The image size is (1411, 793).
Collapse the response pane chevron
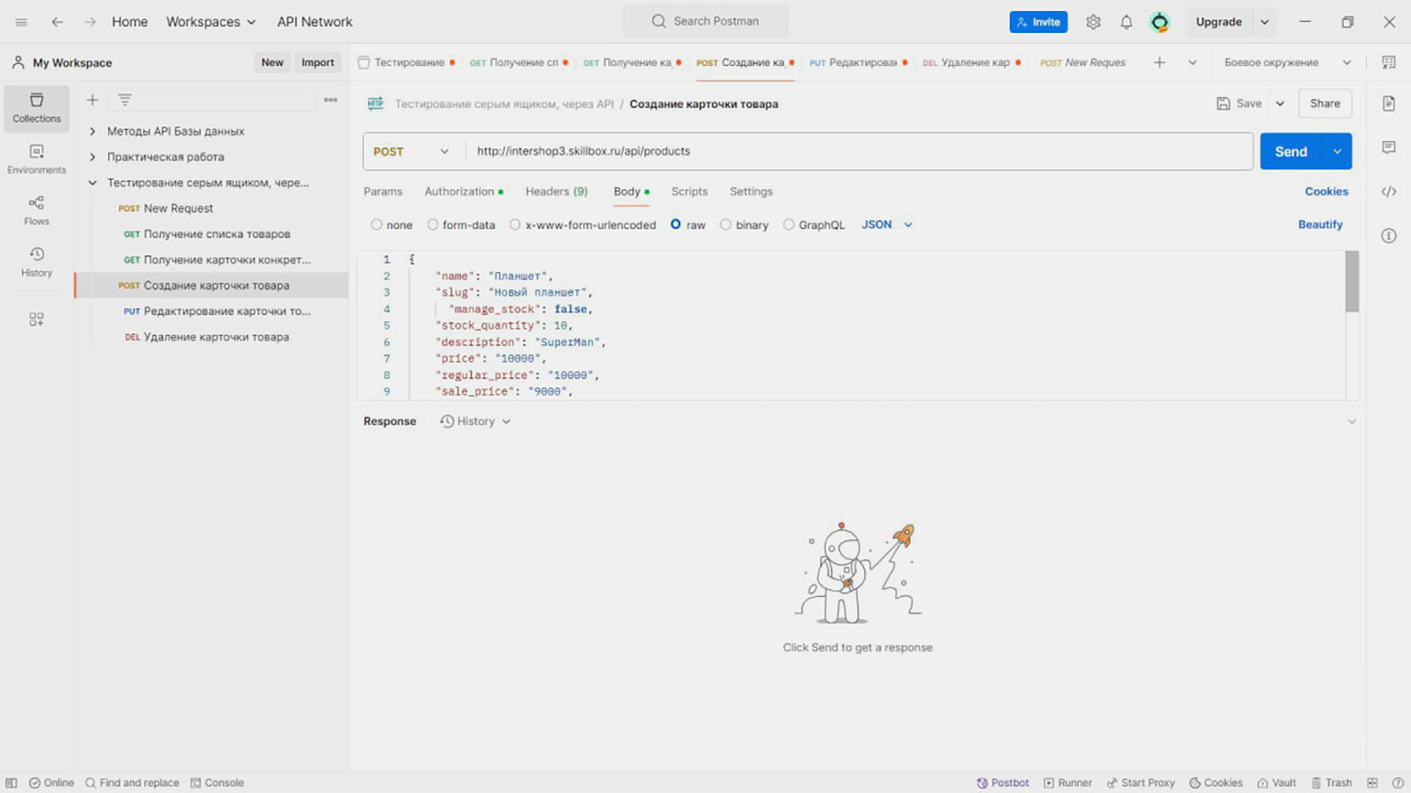(1351, 421)
